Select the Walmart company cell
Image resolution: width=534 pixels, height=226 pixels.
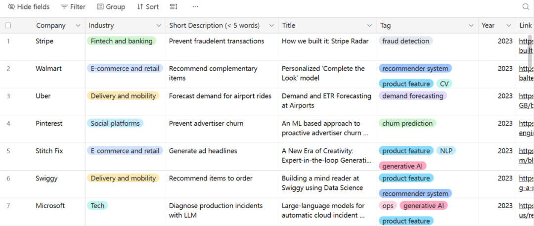coord(50,74)
